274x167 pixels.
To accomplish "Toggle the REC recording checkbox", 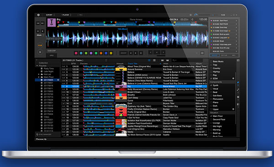I will [x=80, y=15].
